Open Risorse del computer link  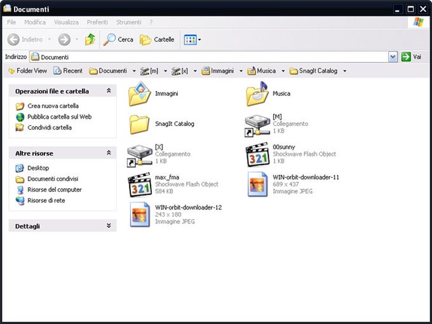48,190
